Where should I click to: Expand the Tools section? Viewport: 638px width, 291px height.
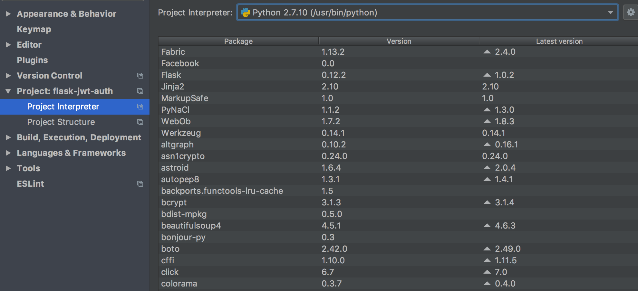(x=8, y=168)
